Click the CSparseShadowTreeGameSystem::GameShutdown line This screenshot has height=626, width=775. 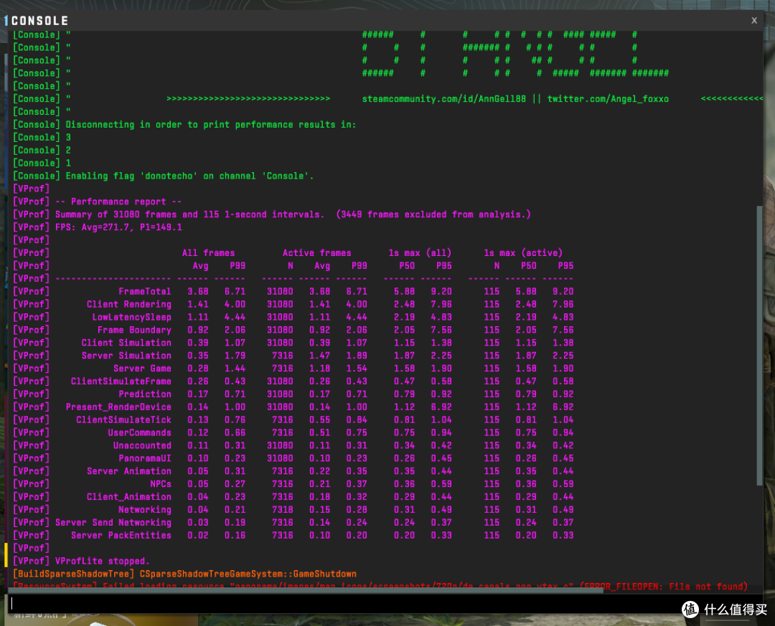pos(248,574)
